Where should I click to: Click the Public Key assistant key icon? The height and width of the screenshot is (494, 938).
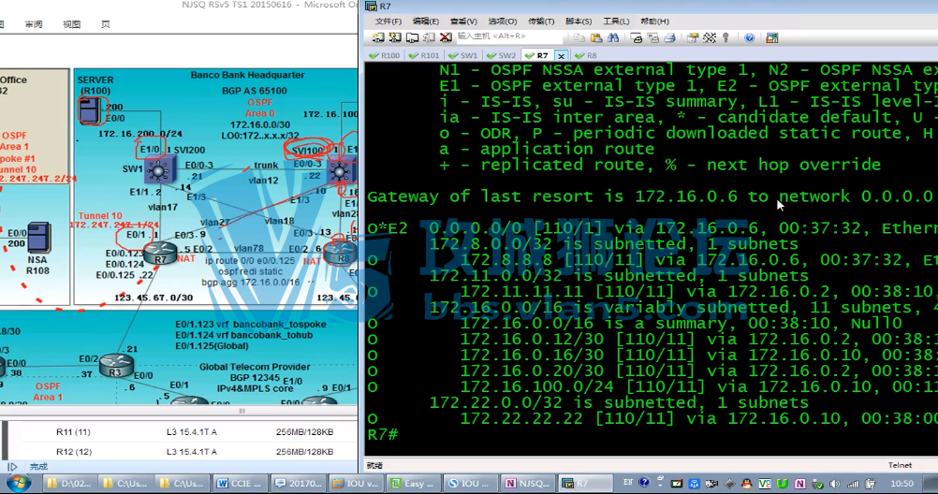coord(725,37)
